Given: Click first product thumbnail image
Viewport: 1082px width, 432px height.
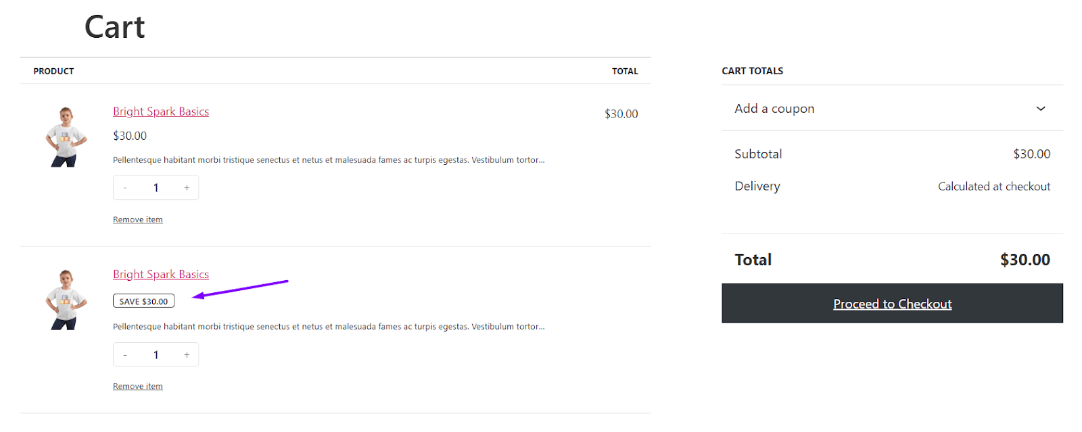Looking at the screenshot, I should coord(66,136).
